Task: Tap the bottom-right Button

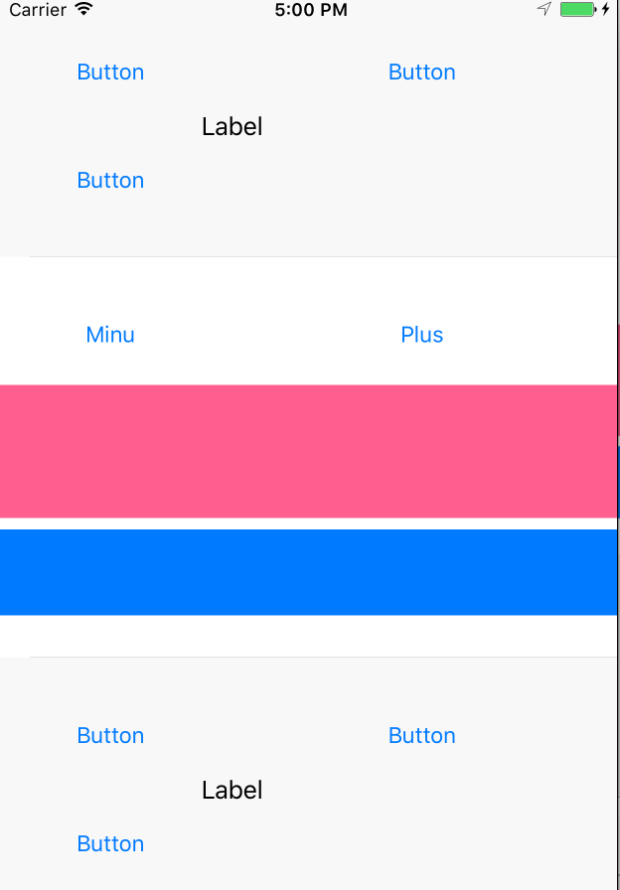Action: pos(421,735)
